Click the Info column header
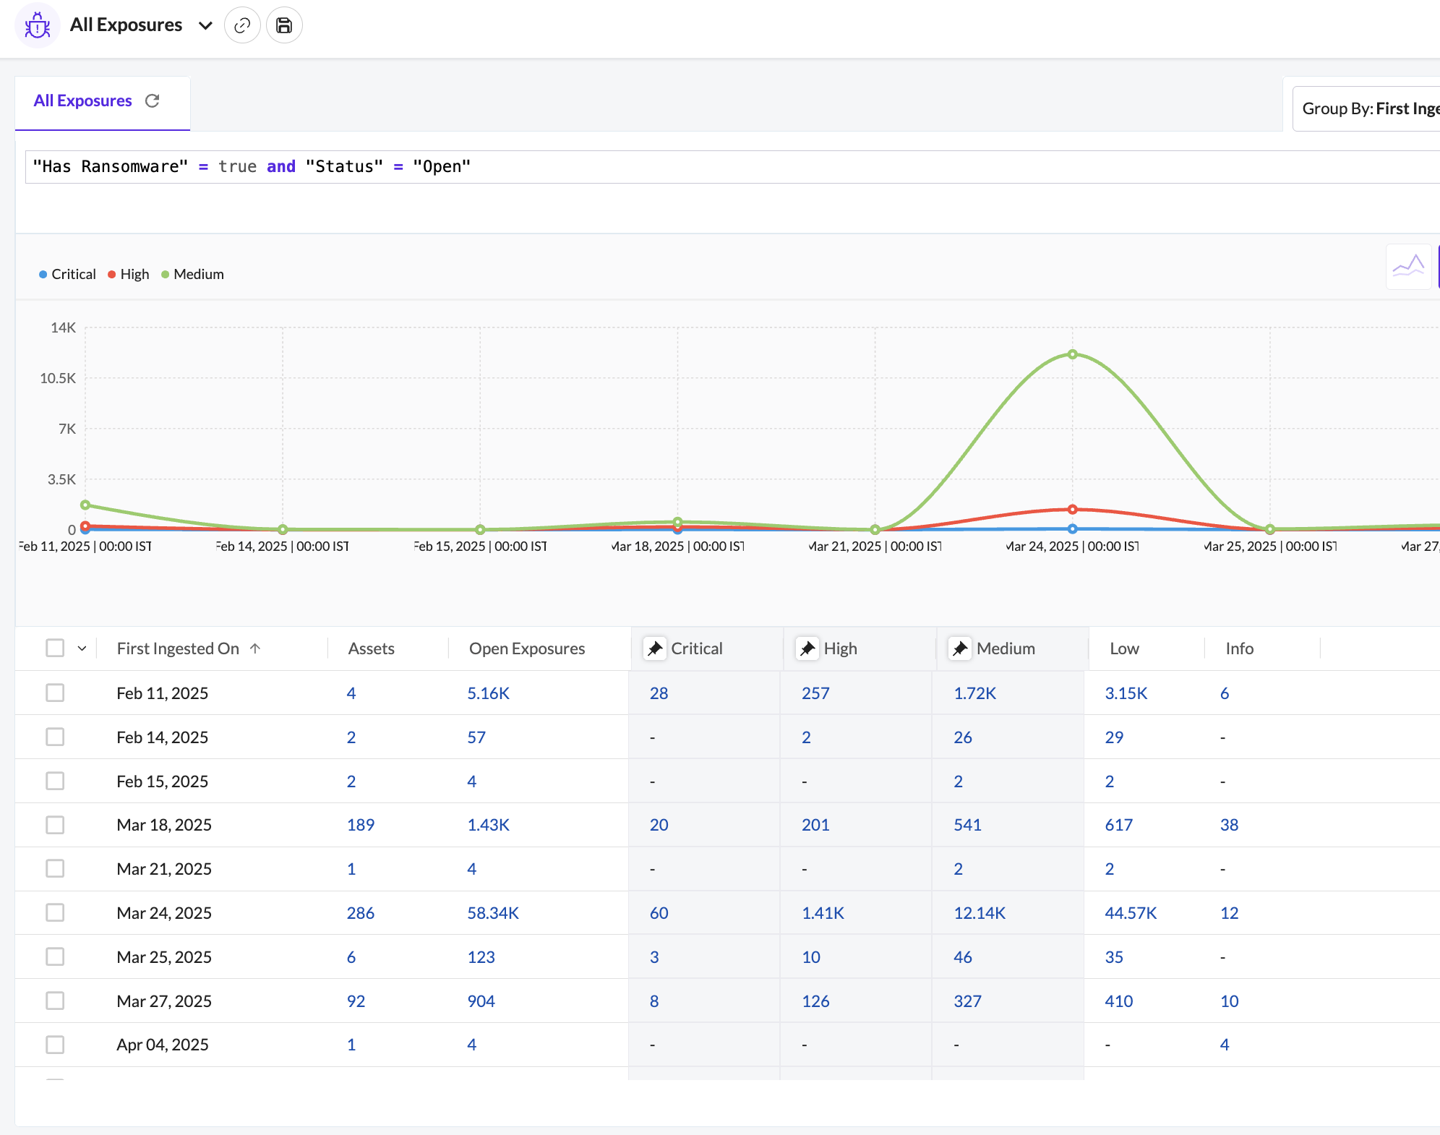The height and width of the screenshot is (1135, 1440). point(1239,648)
